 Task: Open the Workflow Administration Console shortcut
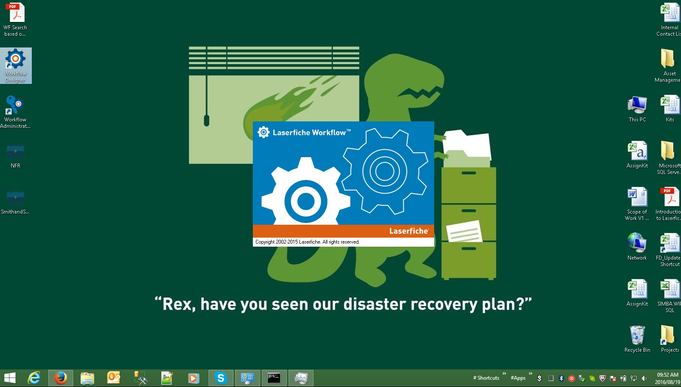[16, 112]
